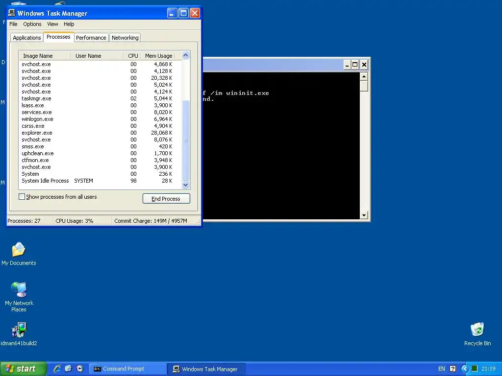
Task: Maximize the Command Prompt window
Action: 355,65
